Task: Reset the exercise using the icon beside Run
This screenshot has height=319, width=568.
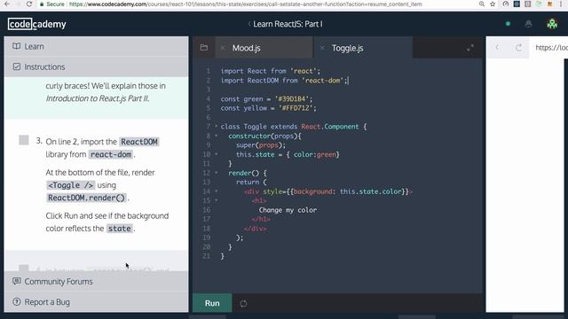Action: pos(243,303)
